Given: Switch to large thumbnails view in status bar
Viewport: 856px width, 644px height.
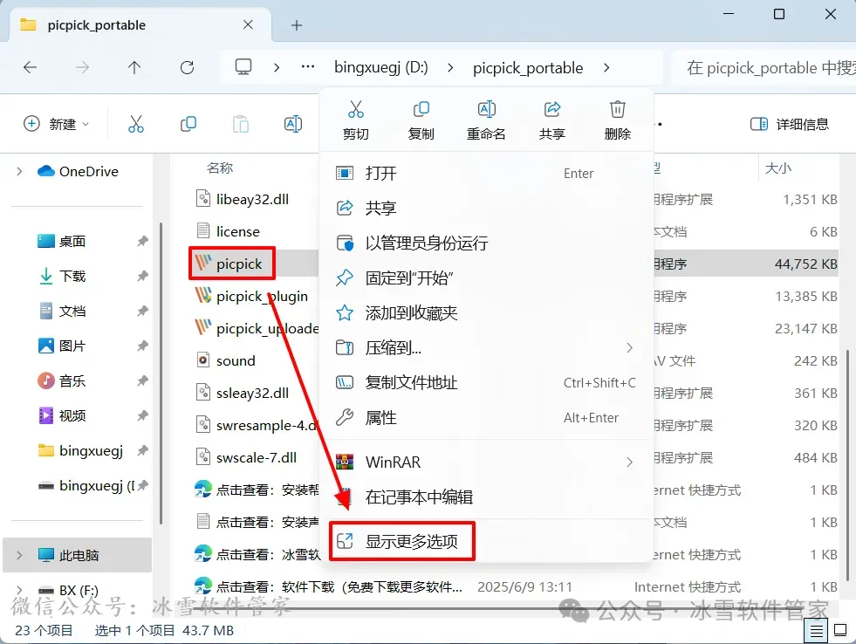Looking at the screenshot, I should tap(840, 630).
